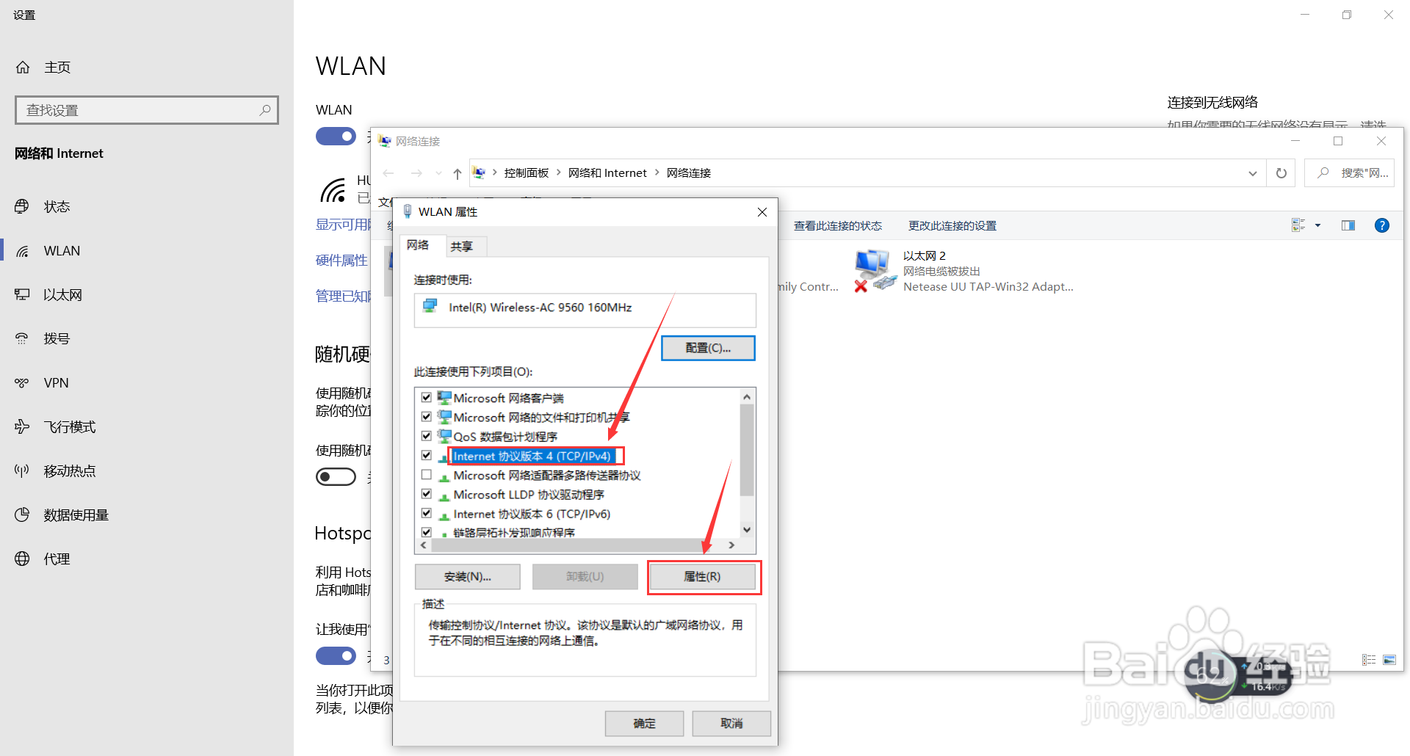1410x756 pixels.
Task: Uncheck Microsoft LLDP 协议驱动程序 checkbox
Action: [x=427, y=494]
